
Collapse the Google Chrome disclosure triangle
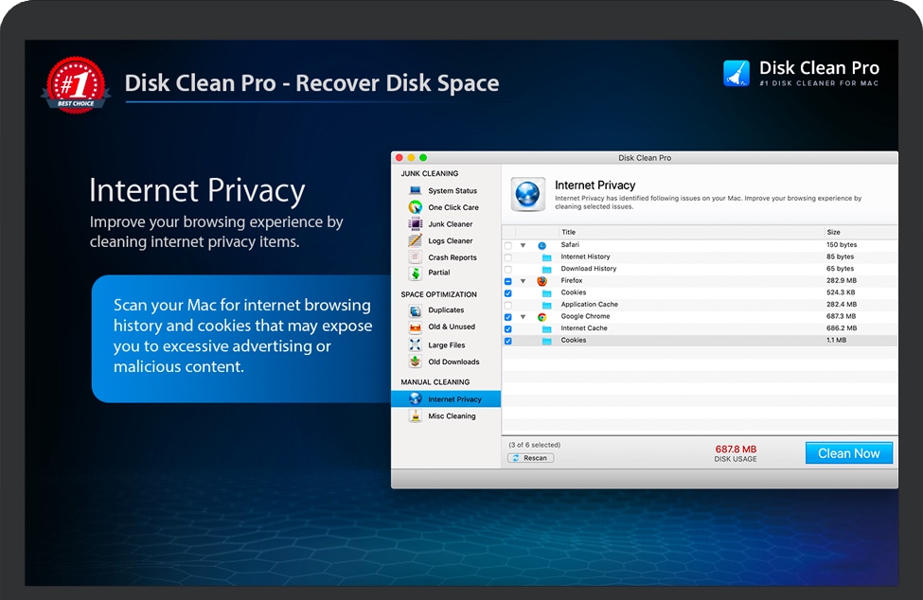coord(523,317)
